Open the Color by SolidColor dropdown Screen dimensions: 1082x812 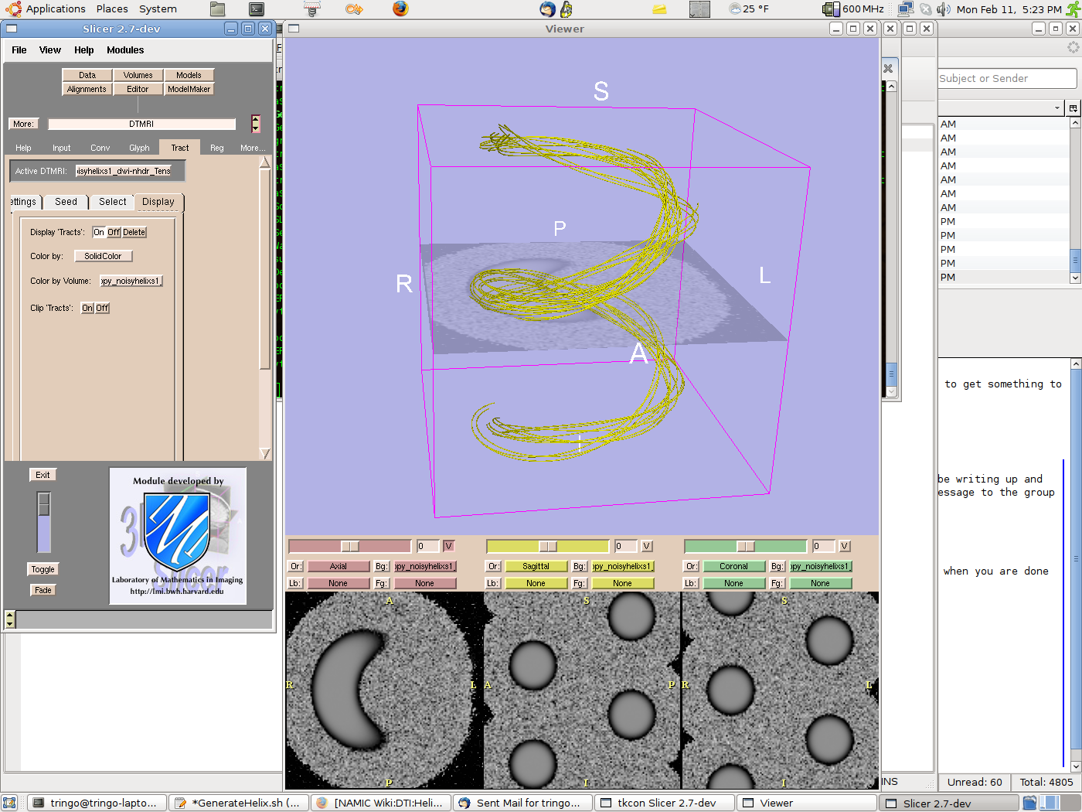pos(103,256)
